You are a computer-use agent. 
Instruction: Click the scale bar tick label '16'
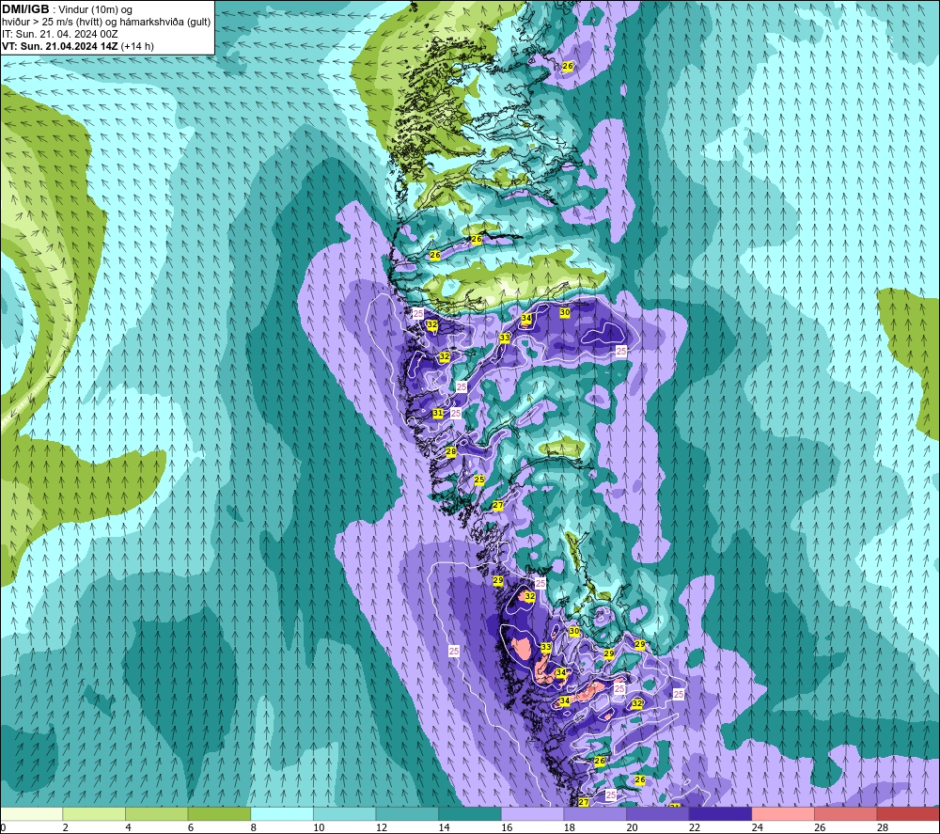coord(507,827)
